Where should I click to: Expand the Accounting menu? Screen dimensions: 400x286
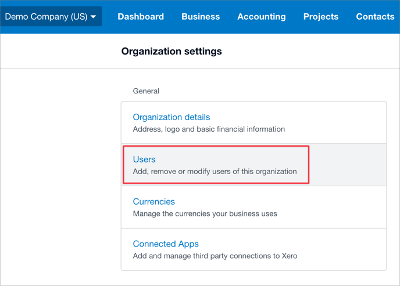point(262,17)
